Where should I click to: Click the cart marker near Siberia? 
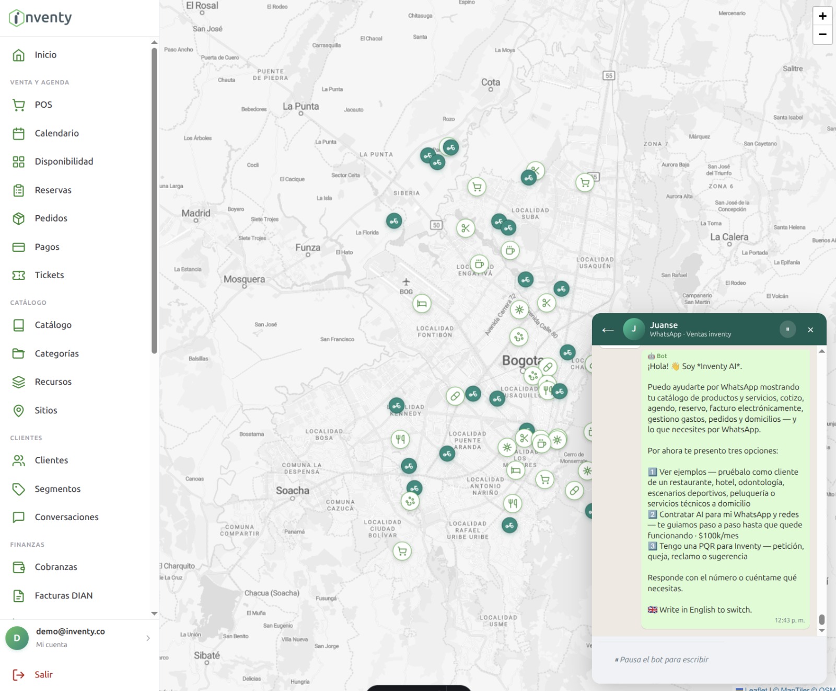point(477,187)
